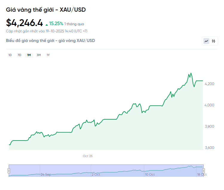Select the 1Y time range
This screenshot has height=190, width=224.
pos(48,55)
